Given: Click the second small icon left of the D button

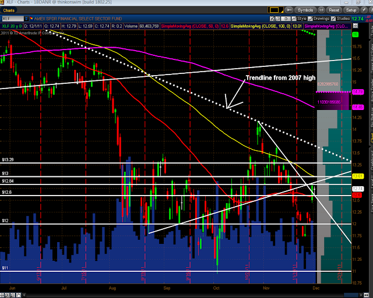Looking at the screenshot, I should tap(277, 19).
